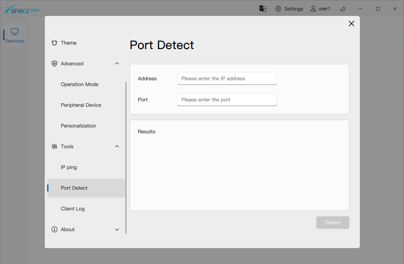Open Settings via the gear icon

[x=278, y=9]
